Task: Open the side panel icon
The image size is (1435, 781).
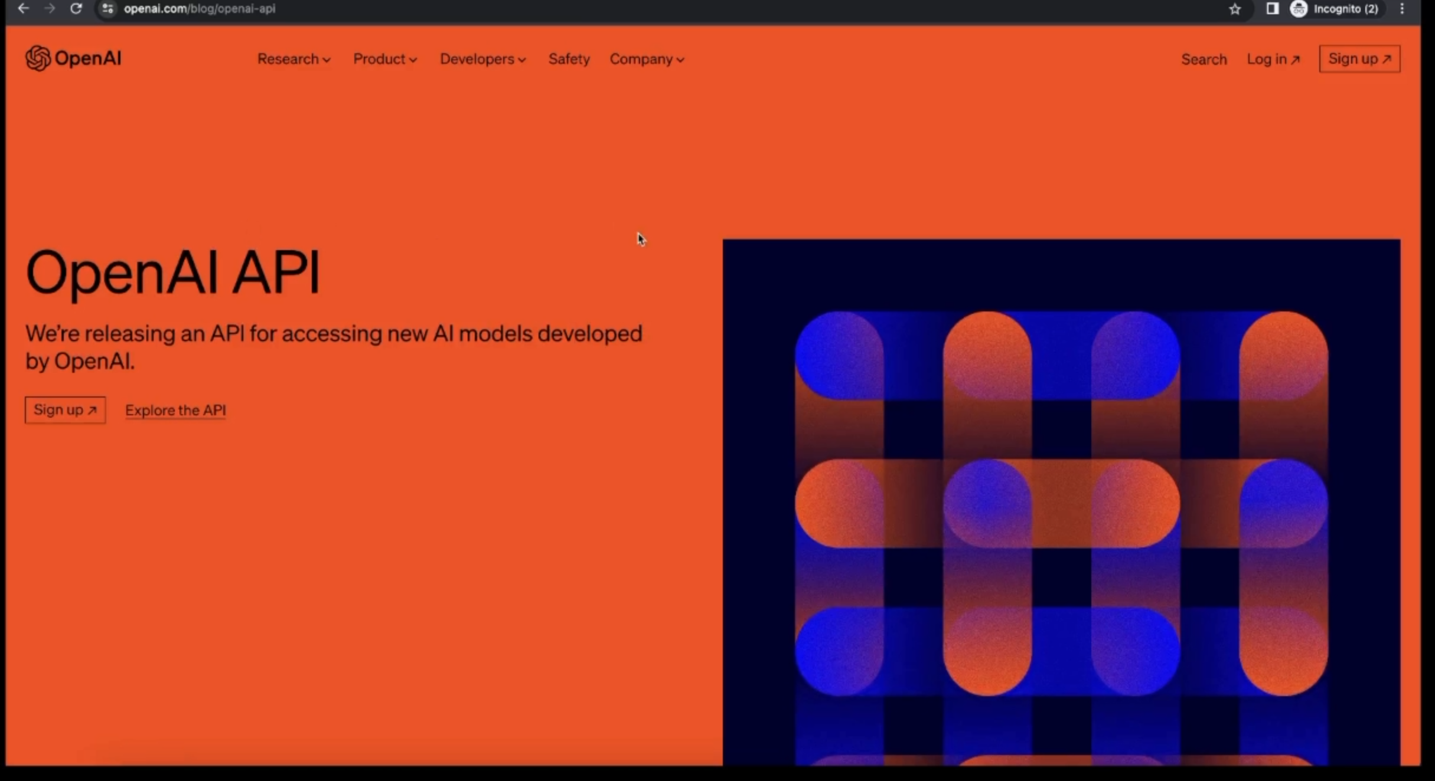Action: [x=1273, y=9]
